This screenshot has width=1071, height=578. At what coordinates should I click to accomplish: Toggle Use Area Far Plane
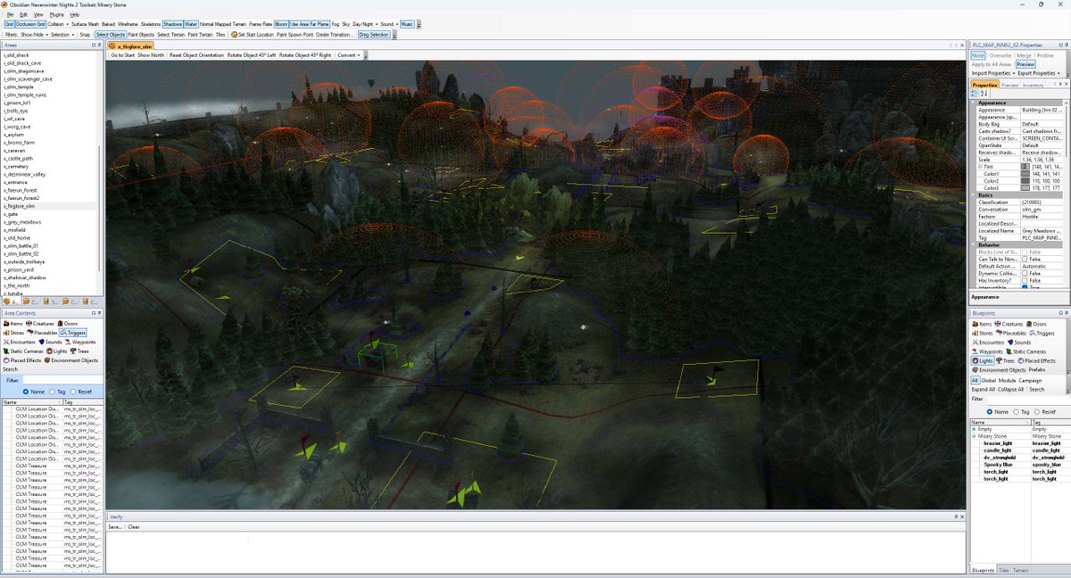pos(310,24)
